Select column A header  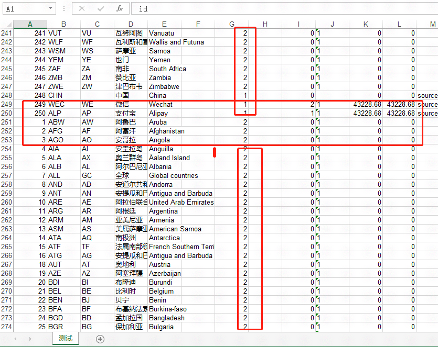pyautogui.click(x=30, y=24)
